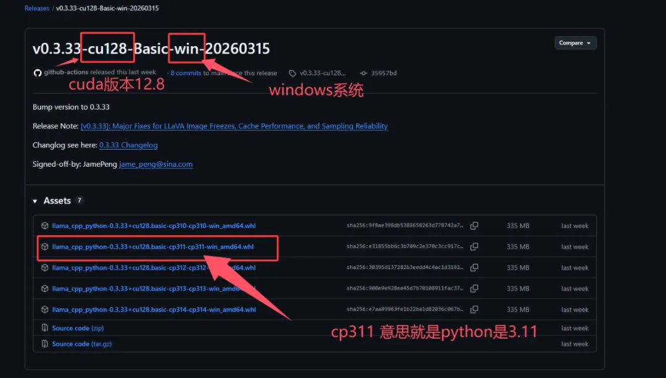Copy the sha256 hash of the cp313 wheel
The width and height of the screenshot is (666, 378).
click(474, 289)
